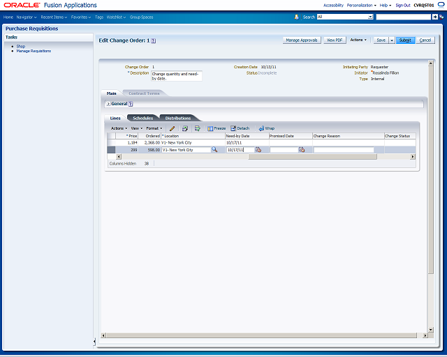
Task: Open the Watchlist menu
Action: [x=116, y=17]
